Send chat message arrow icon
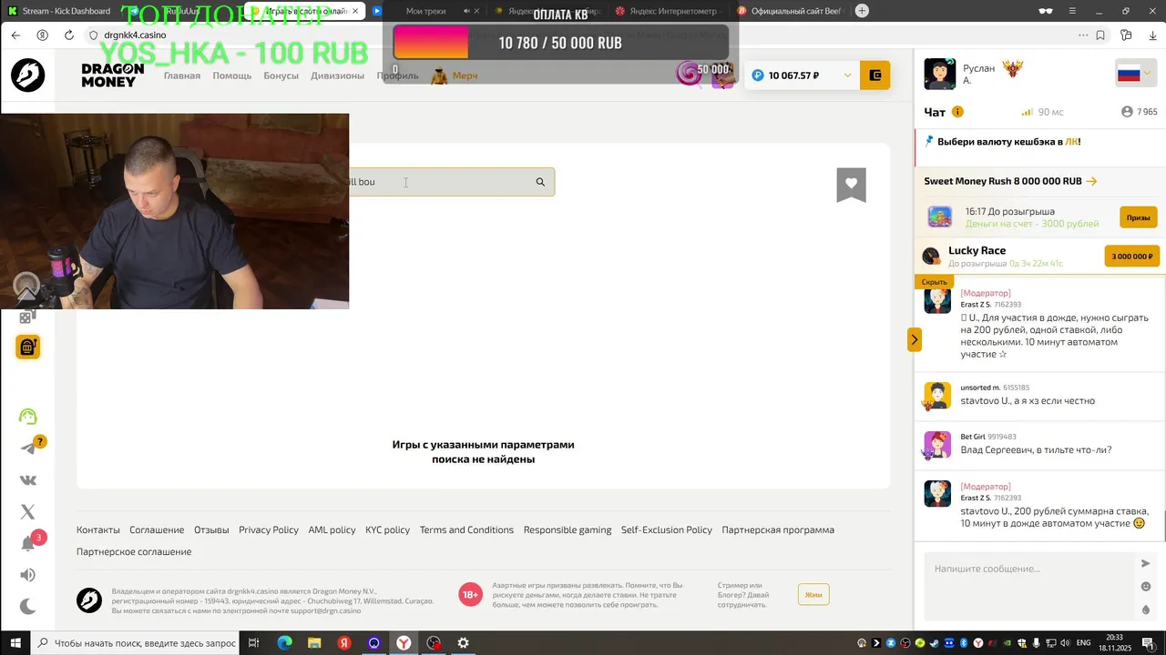The height and width of the screenshot is (655, 1166). click(x=1146, y=564)
